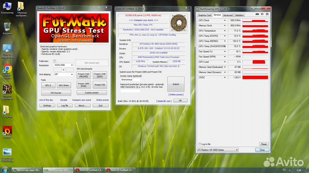This screenshot has height=173, width=309.
Task: Click Preset:1440 (QHD) benchmark button
Action: (x=100, y=75)
